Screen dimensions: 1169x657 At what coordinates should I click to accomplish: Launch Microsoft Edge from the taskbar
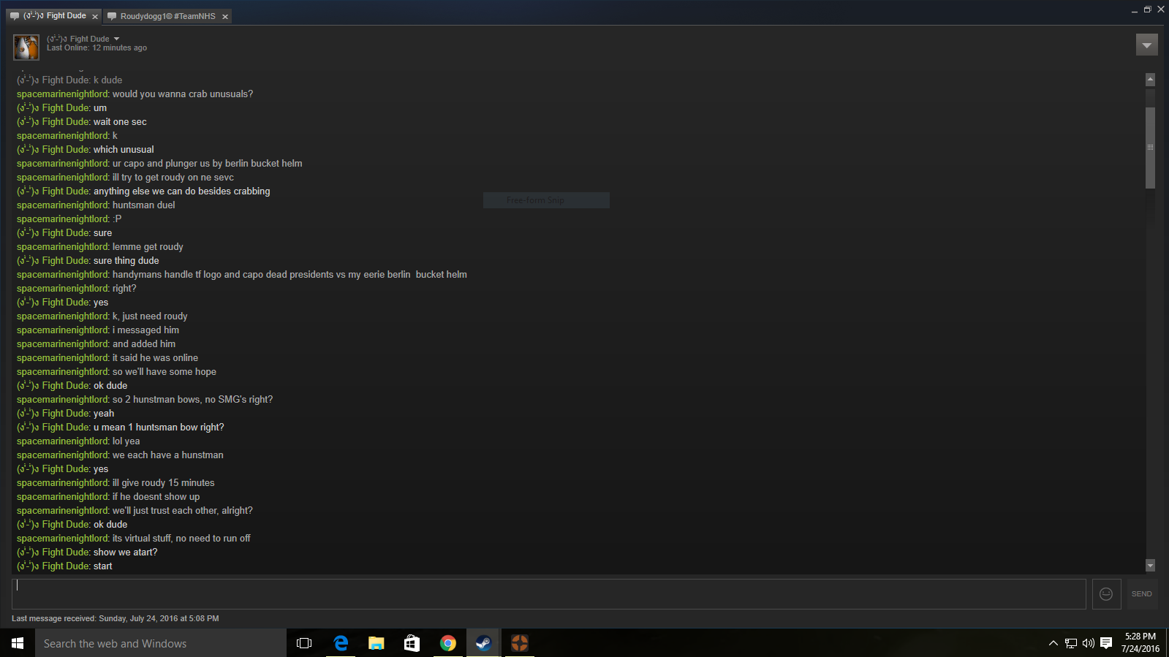coord(341,643)
